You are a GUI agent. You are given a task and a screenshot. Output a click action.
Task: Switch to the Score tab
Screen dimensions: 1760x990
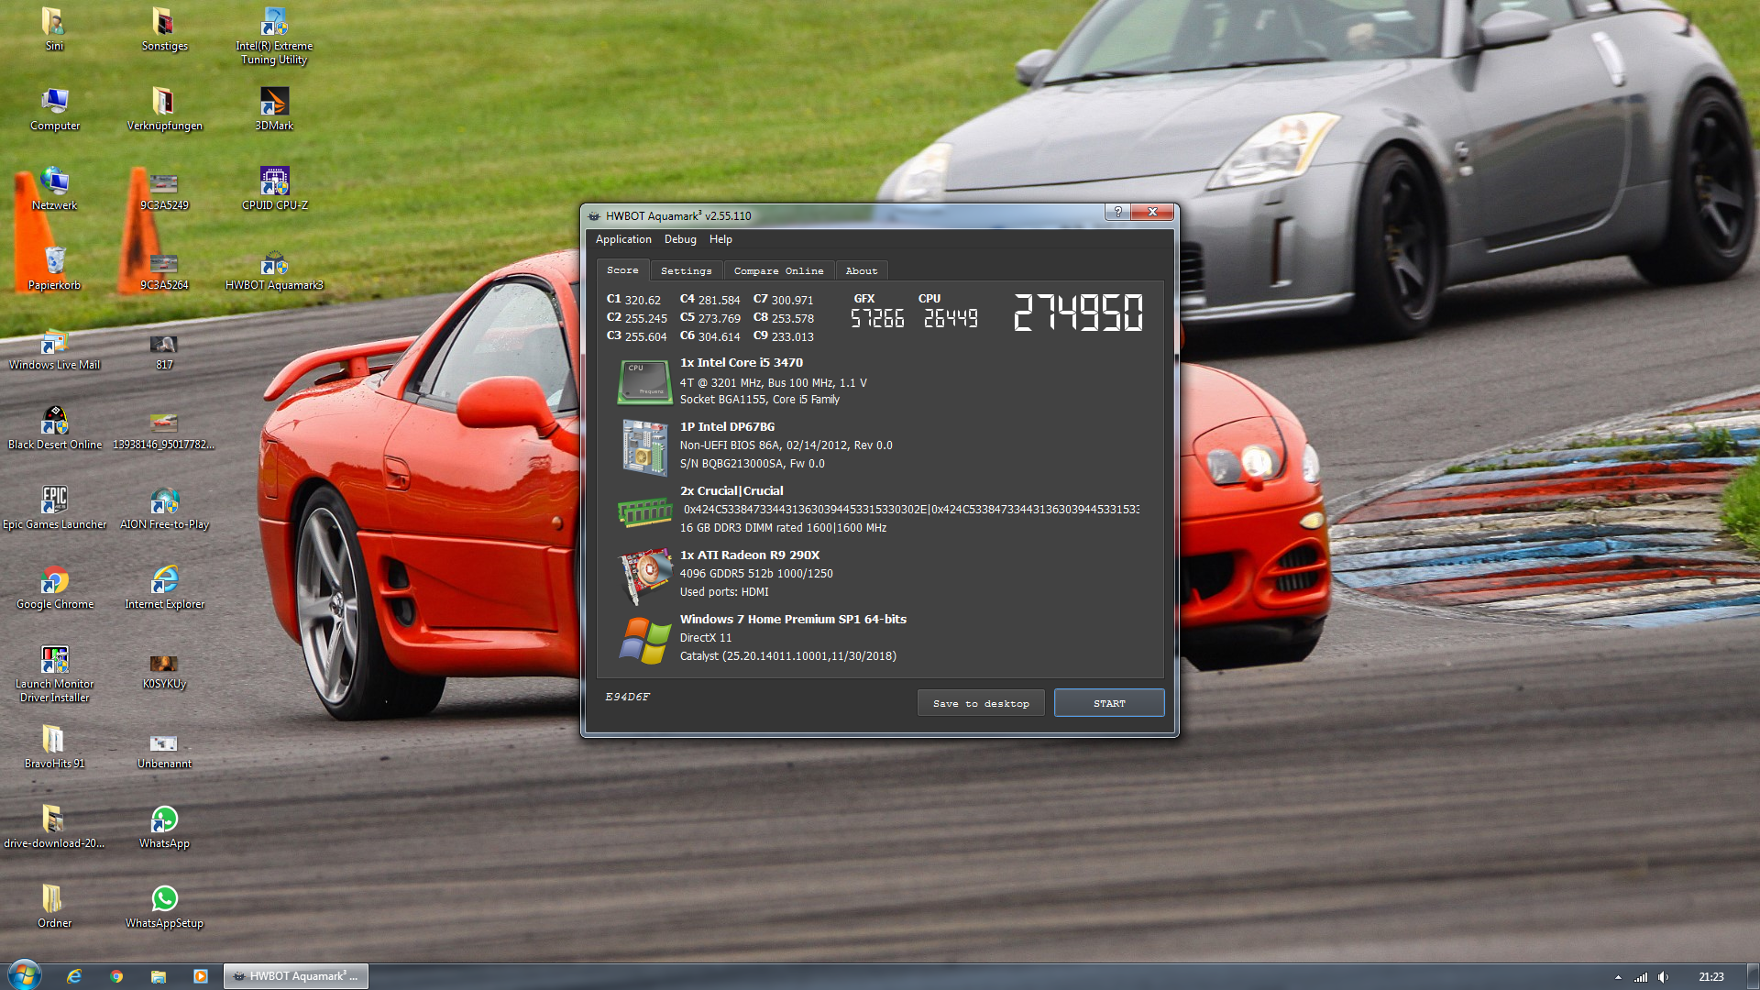(x=622, y=270)
